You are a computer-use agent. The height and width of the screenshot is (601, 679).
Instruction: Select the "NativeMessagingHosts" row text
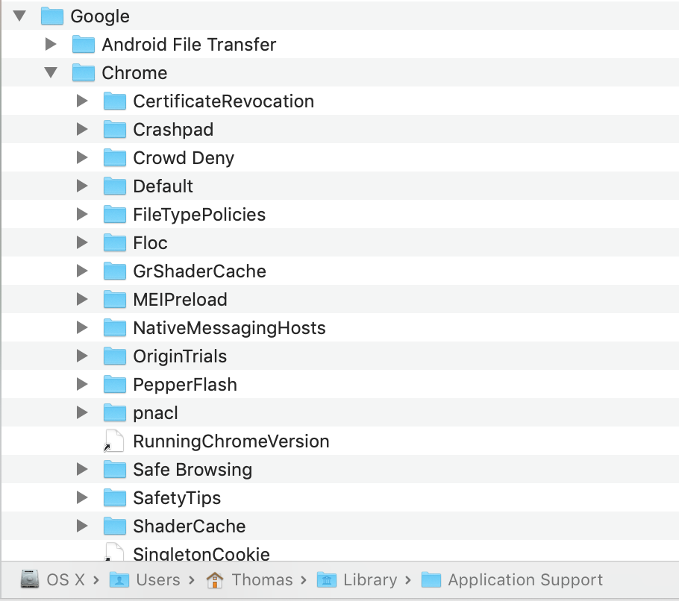pyautogui.click(x=230, y=328)
